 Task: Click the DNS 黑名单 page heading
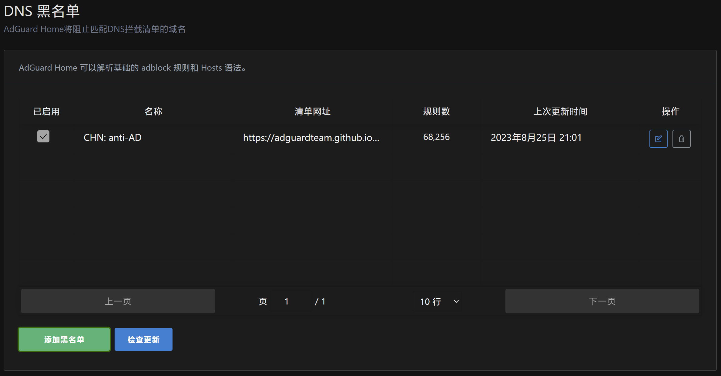point(42,11)
